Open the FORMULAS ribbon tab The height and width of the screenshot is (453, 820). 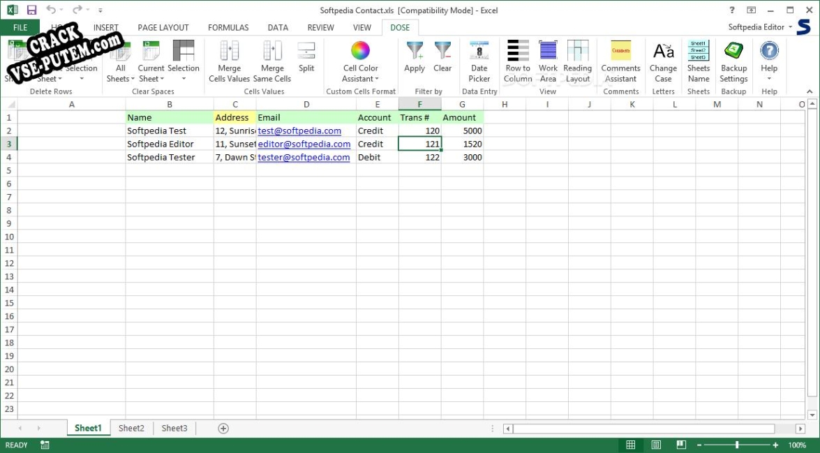point(228,28)
